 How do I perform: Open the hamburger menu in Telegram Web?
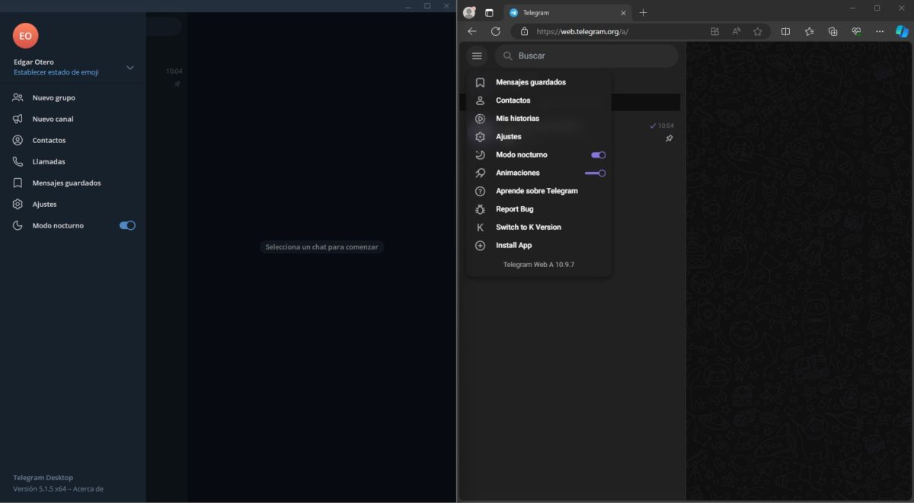(476, 55)
